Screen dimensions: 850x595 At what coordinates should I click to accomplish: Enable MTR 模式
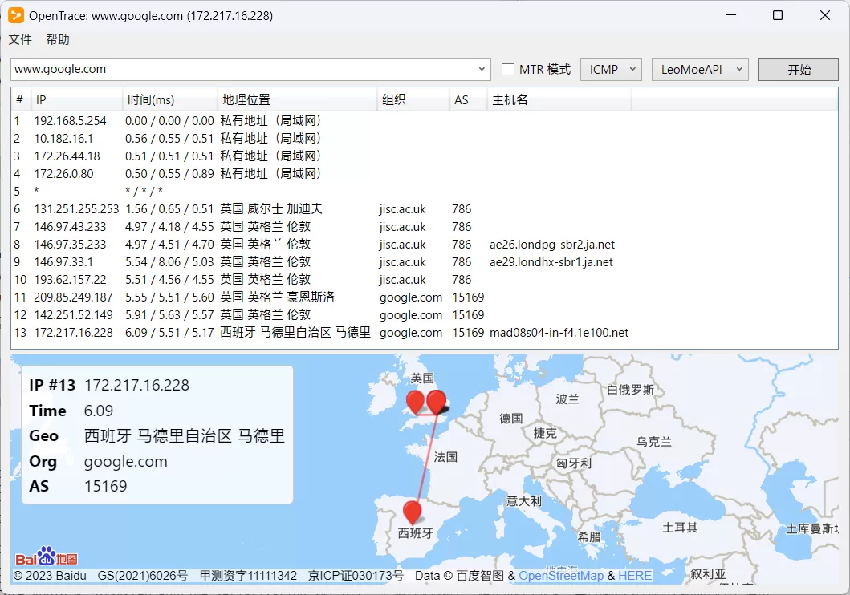point(508,69)
